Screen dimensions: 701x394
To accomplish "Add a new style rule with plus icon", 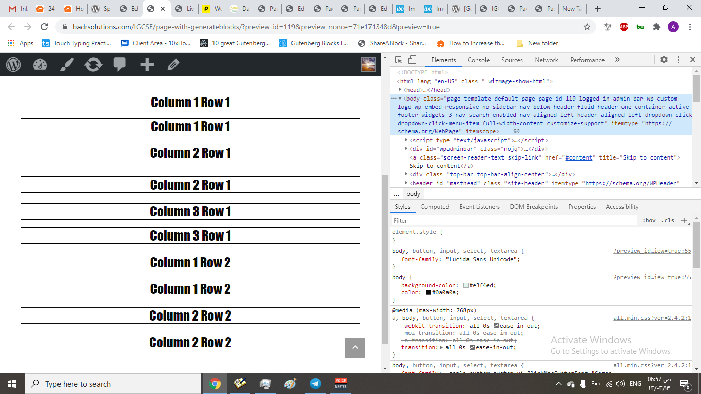I will tap(684, 221).
